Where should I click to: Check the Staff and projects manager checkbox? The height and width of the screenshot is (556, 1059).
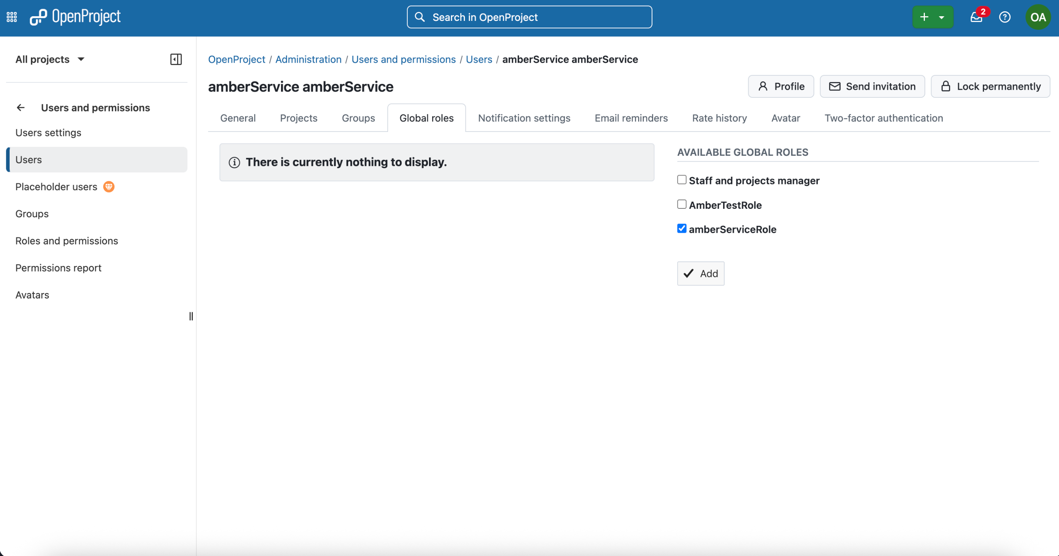pyautogui.click(x=682, y=180)
